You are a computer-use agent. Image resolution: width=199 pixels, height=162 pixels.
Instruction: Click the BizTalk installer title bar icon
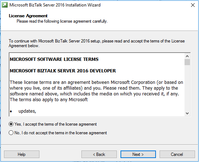point(5,5)
